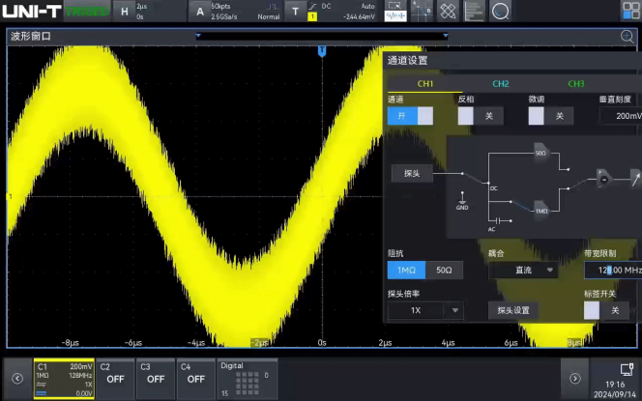Open the list/decode icon in top toolbar
642x401 pixels.
point(474,12)
